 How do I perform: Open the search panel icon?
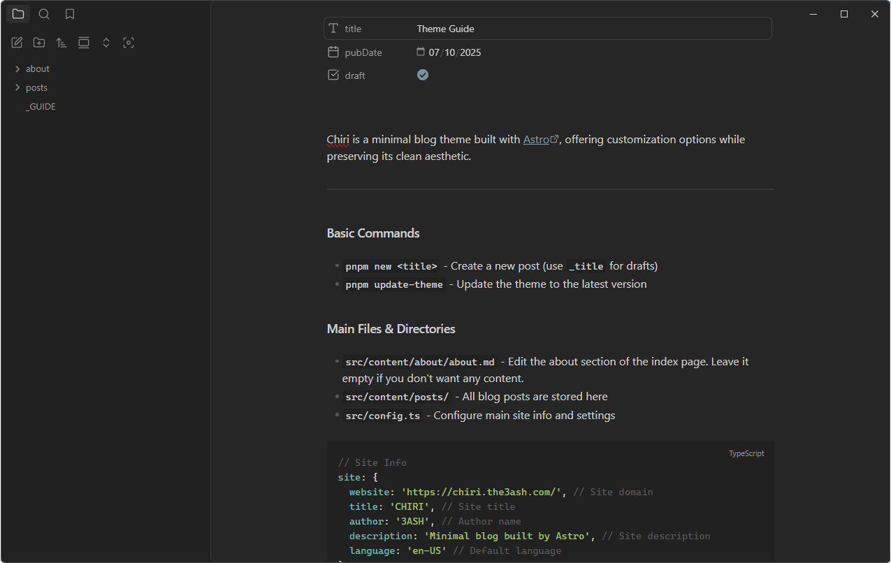[44, 14]
